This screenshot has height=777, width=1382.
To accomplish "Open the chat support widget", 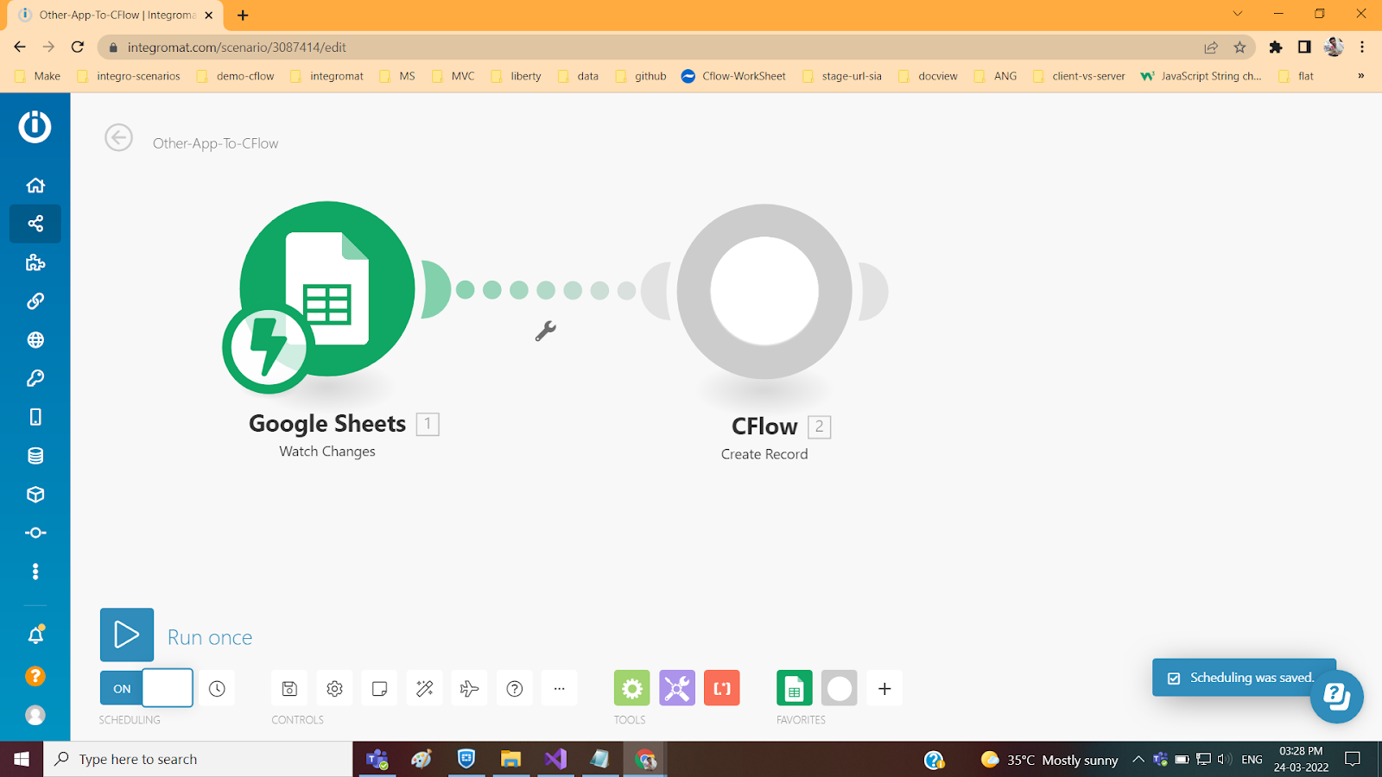I will (x=1336, y=696).
